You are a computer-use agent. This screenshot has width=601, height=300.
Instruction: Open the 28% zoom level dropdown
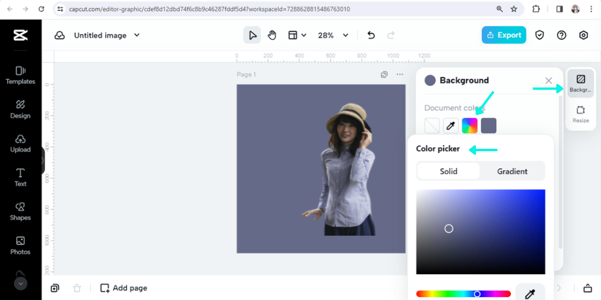click(333, 35)
